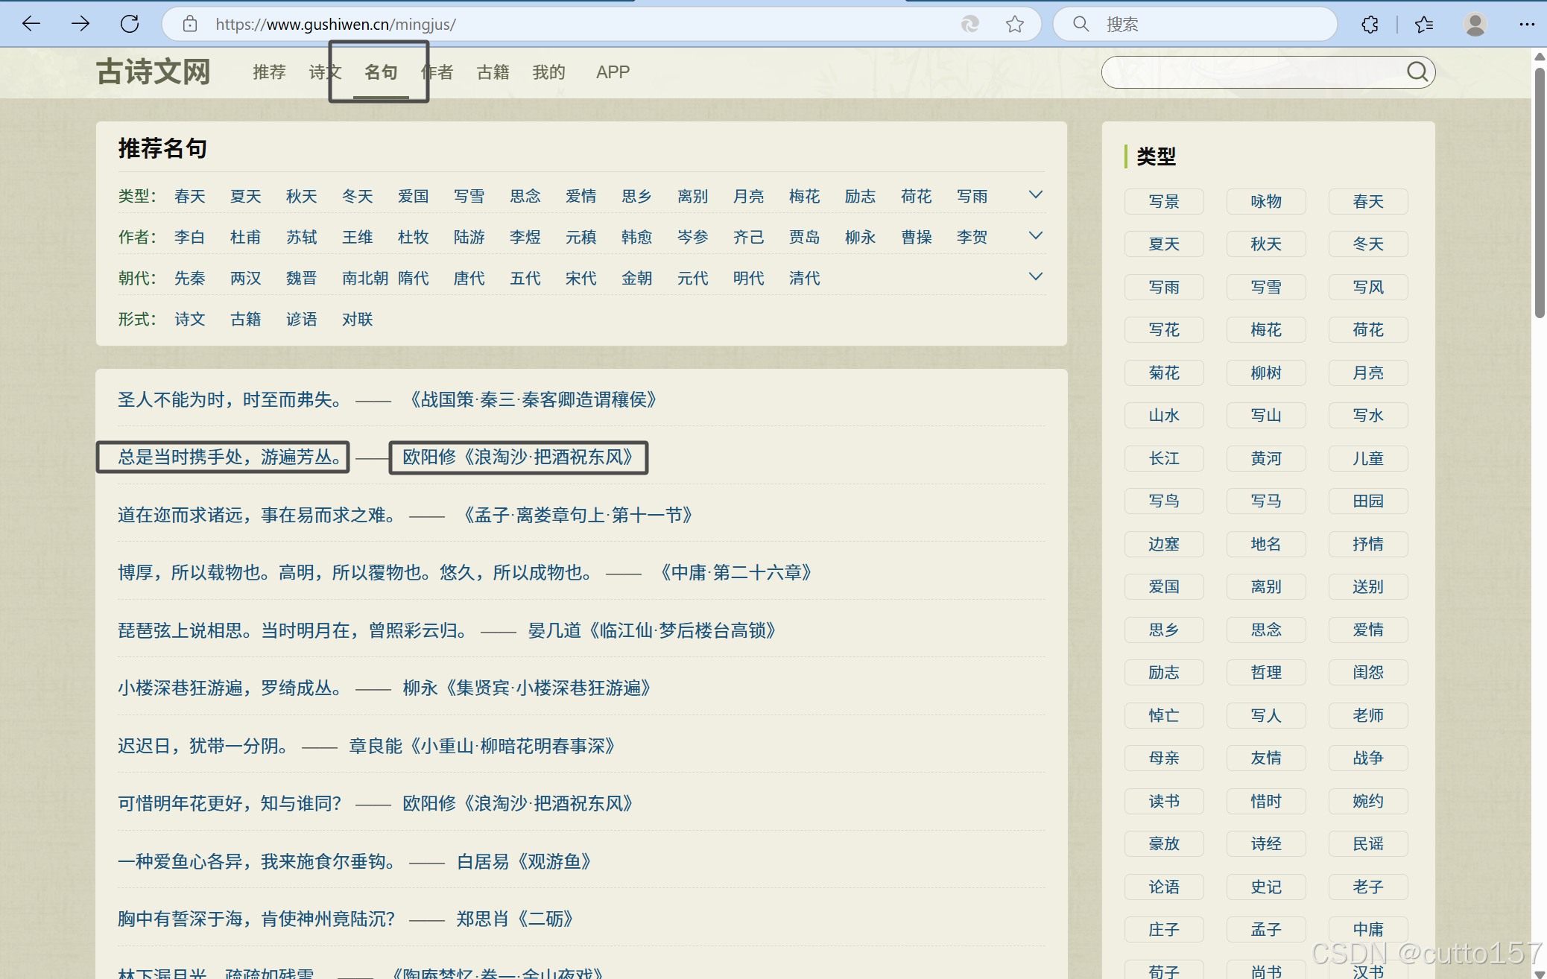1547x979 pixels.
Task: Open browser settings ellipsis menu
Action: [x=1526, y=24]
